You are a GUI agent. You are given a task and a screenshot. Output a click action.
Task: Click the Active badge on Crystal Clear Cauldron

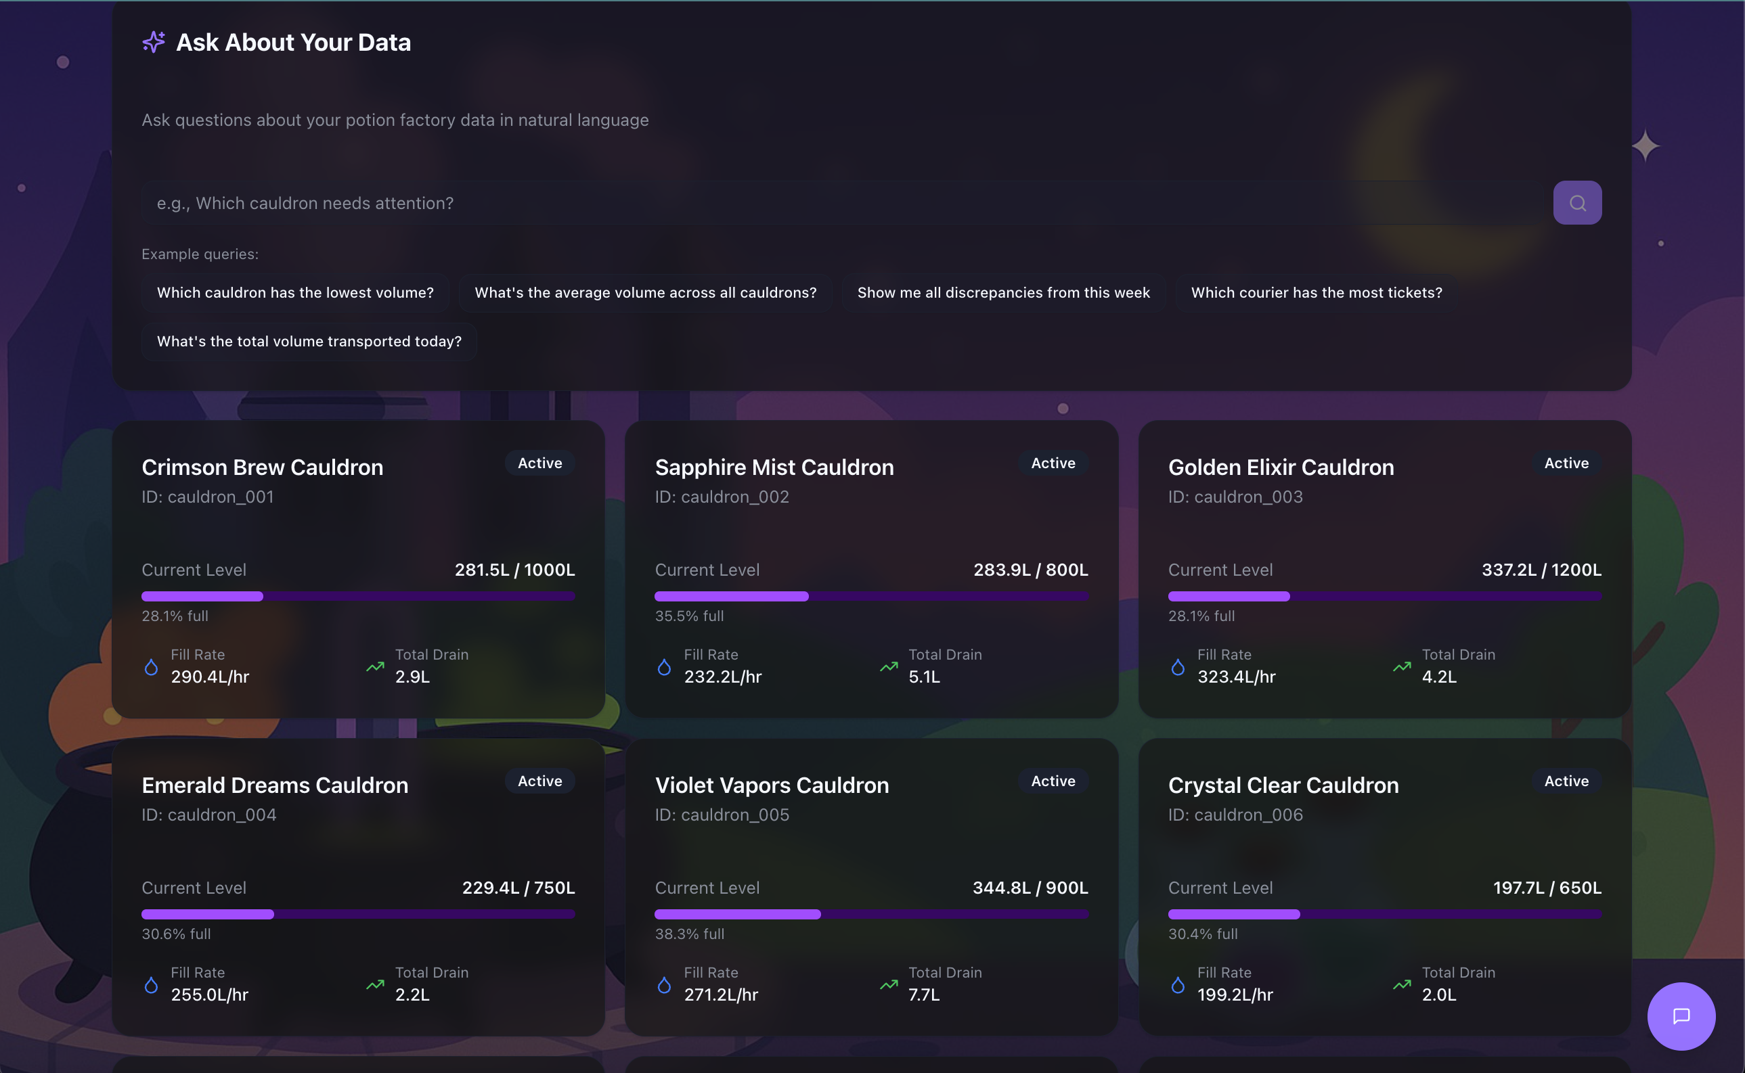click(x=1566, y=781)
